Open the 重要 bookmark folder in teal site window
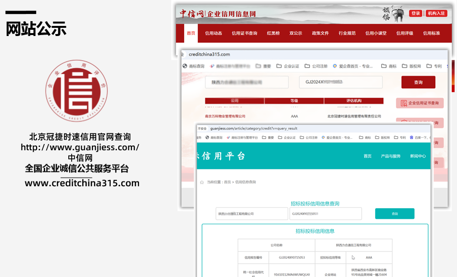Image resolution: width=457 pixels, height=277 pixels. pos(268,138)
